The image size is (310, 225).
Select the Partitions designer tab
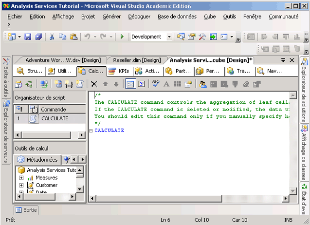pos(179,71)
